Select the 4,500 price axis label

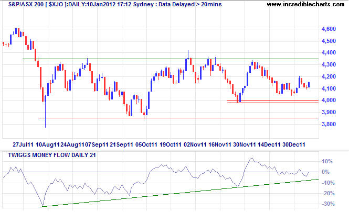click(x=329, y=41)
